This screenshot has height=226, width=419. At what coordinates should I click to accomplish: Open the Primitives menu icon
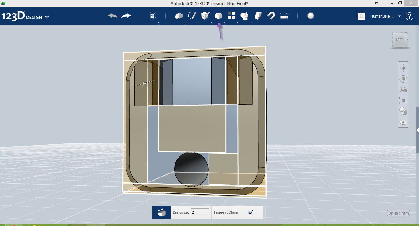[x=179, y=16]
